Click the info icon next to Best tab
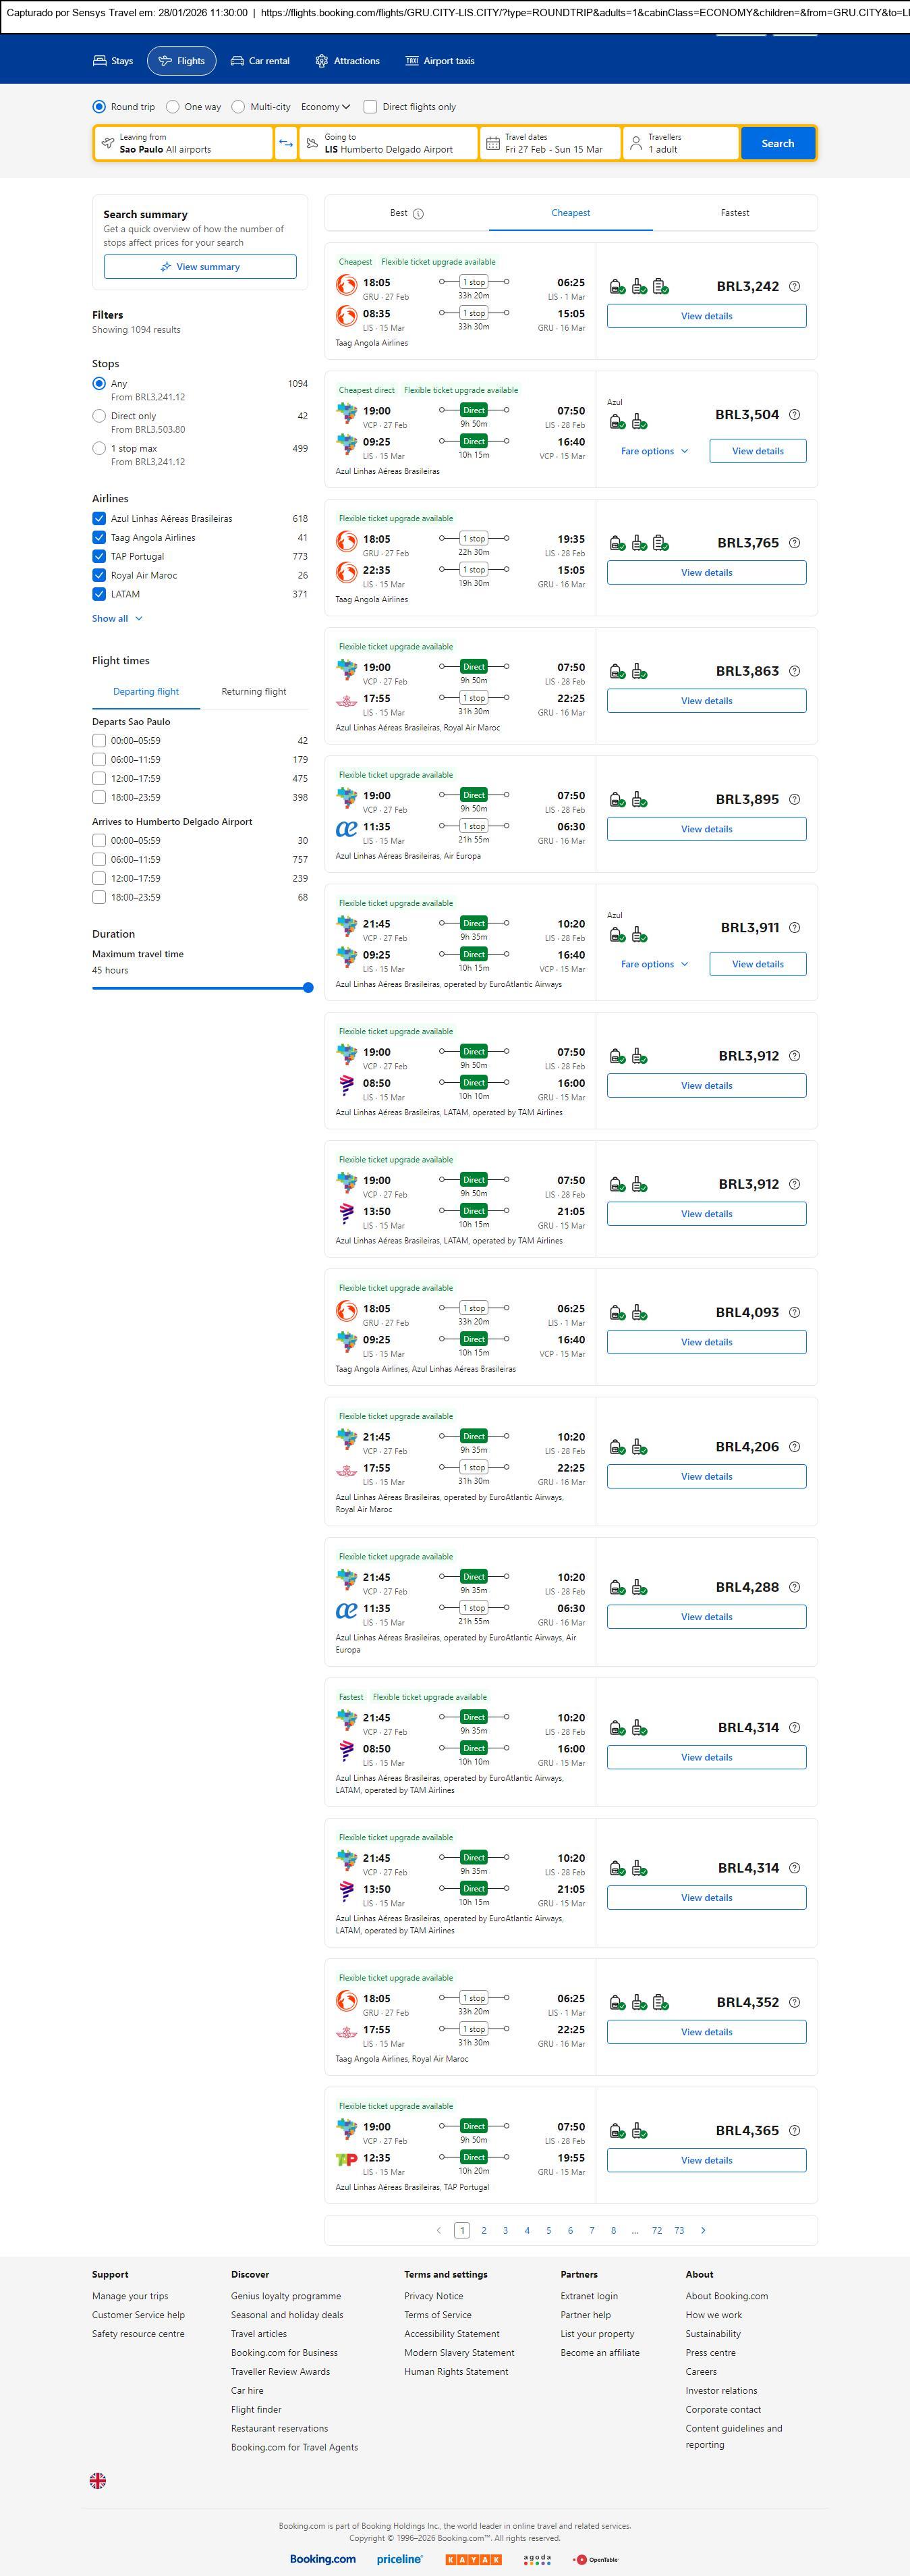This screenshot has width=910, height=2576. tap(418, 213)
